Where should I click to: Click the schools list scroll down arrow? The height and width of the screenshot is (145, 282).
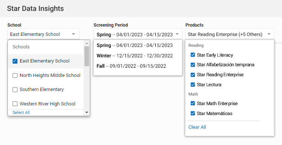87,112
